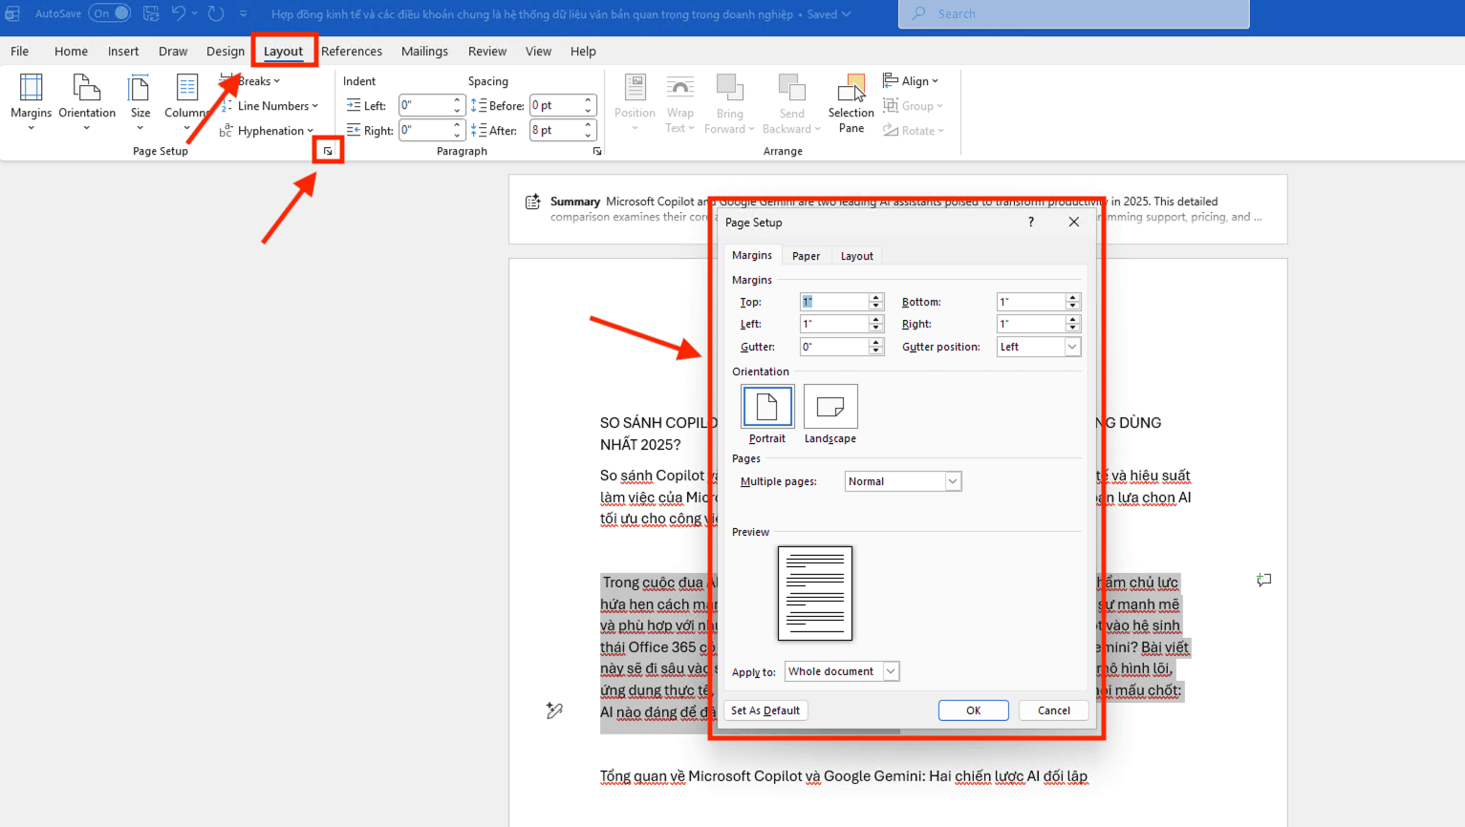Click the Redo icon
This screenshot has height=827, width=1465.
click(x=216, y=13)
